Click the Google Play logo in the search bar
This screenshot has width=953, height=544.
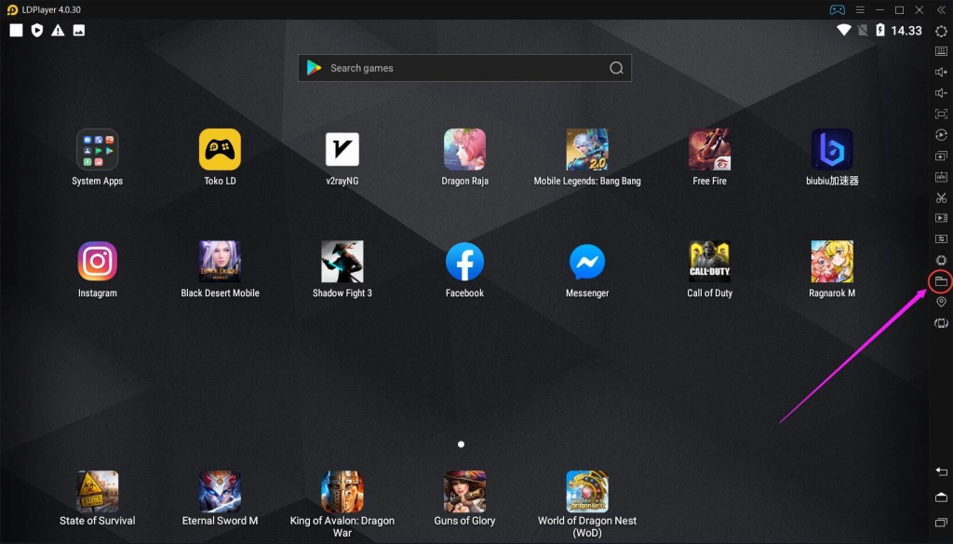[314, 68]
